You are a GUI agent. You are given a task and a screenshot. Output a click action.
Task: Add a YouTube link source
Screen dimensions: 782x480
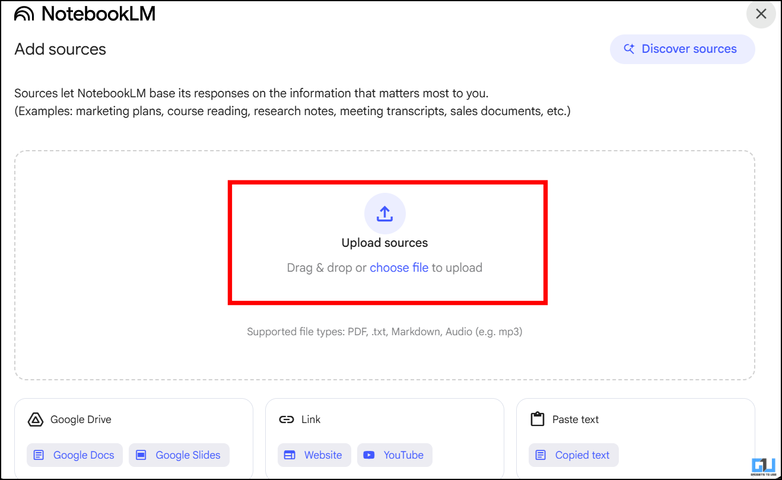coord(395,455)
